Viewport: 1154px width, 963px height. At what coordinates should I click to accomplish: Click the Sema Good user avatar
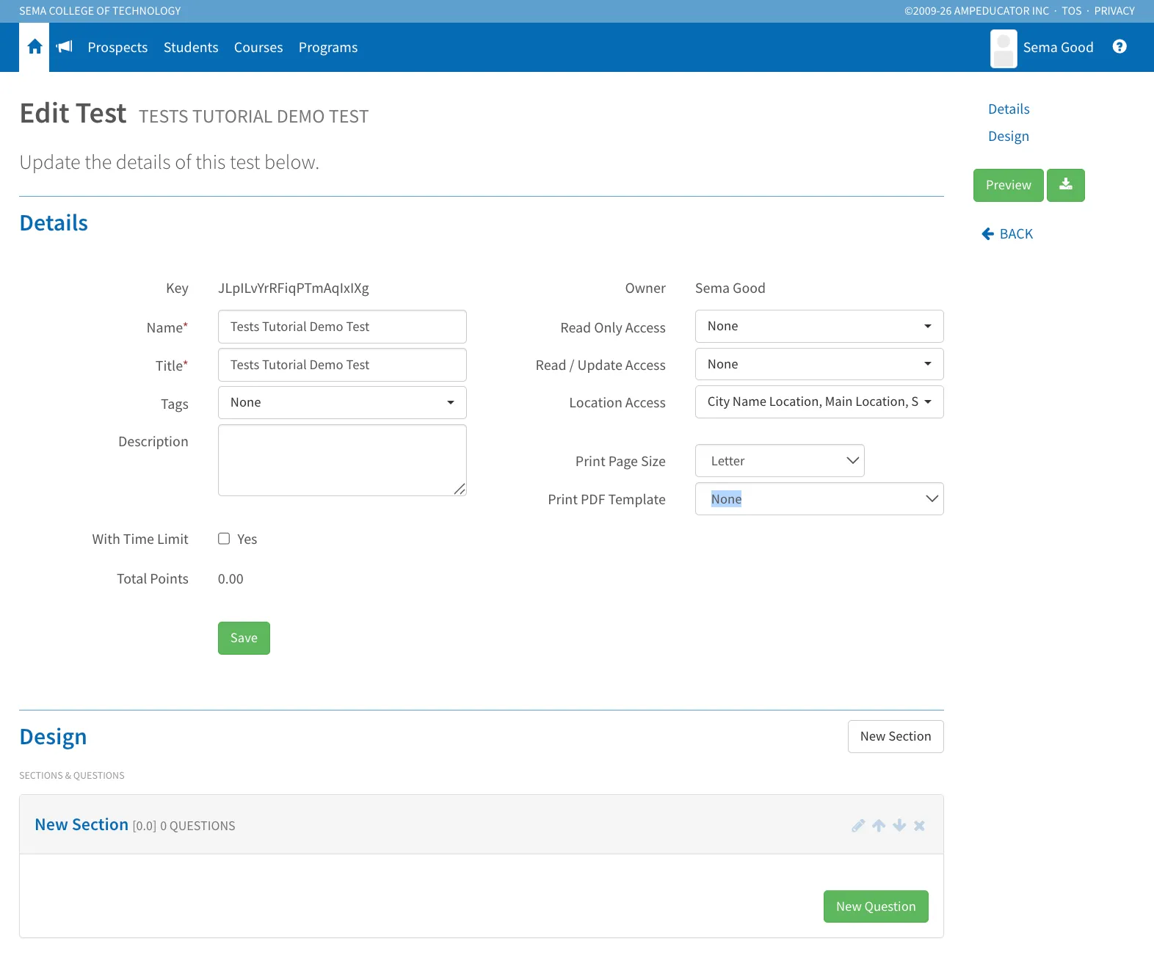1004,48
